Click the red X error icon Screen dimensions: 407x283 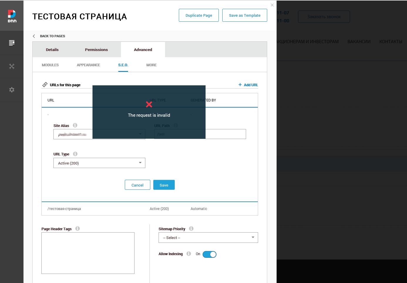[149, 104]
